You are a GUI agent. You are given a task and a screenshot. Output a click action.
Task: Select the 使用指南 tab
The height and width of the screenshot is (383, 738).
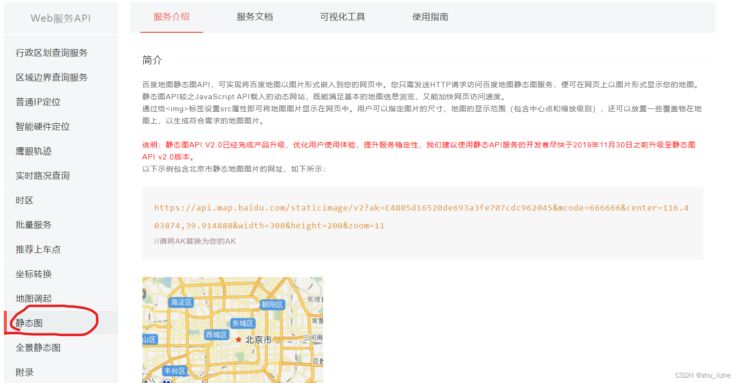(x=430, y=16)
